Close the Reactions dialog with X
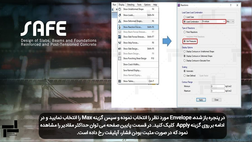 pos(237,5)
